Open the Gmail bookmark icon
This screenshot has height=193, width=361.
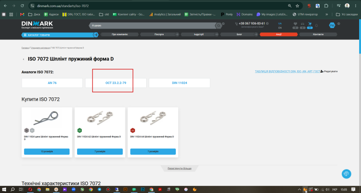(22, 14)
